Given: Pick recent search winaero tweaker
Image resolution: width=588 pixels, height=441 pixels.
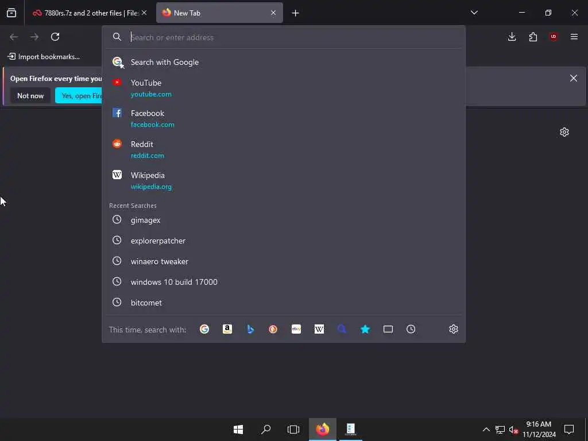Looking at the screenshot, I should pos(284,261).
